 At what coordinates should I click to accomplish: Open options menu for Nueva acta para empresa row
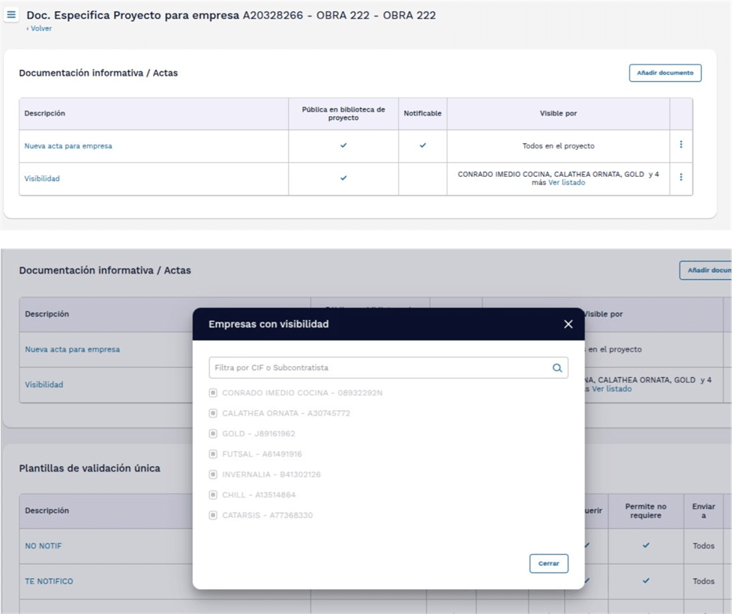tap(680, 145)
